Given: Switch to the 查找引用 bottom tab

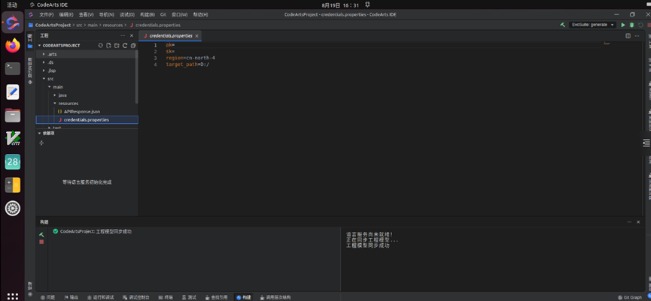Looking at the screenshot, I should coord(216,297).
